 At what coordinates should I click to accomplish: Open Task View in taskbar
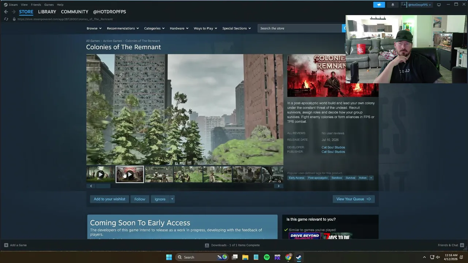coord(235,257)
